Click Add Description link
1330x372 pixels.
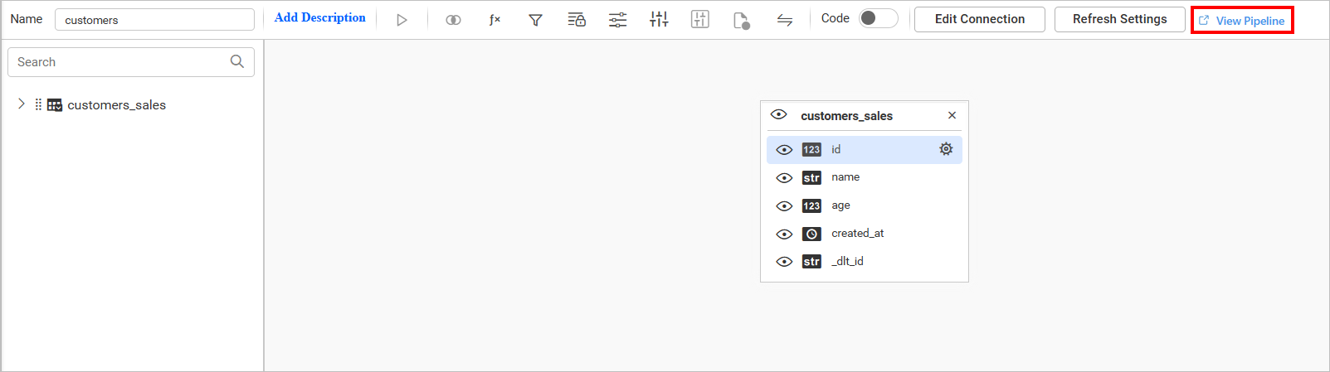pos(319,18)
